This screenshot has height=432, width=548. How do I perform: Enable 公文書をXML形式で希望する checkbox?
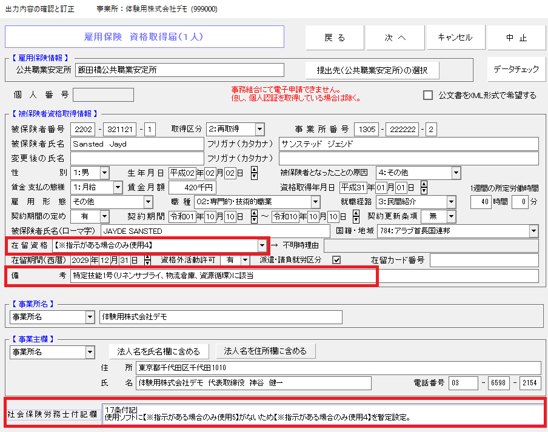click(428, 95)
